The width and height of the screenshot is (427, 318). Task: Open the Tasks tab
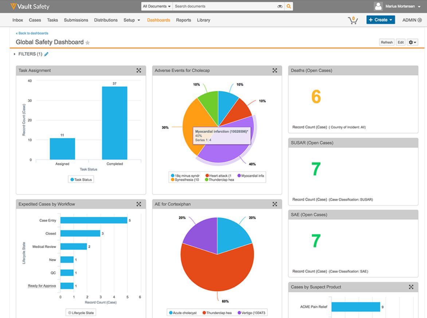pyautogui.click(x=52, y=20)
